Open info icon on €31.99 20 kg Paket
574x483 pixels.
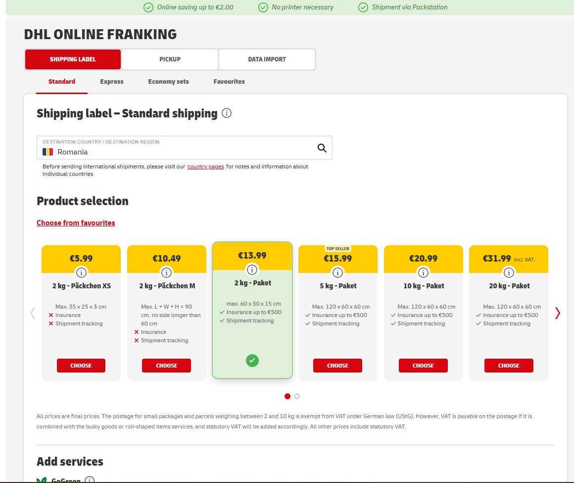509,272
